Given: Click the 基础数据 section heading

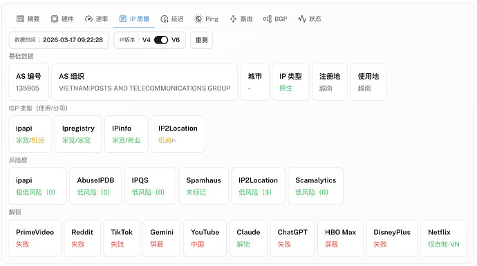Looking at the screenshot, I should (x=21, y=56).
